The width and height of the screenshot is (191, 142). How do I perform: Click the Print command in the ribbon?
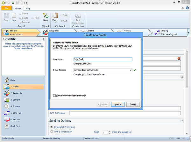click(35, 18)
